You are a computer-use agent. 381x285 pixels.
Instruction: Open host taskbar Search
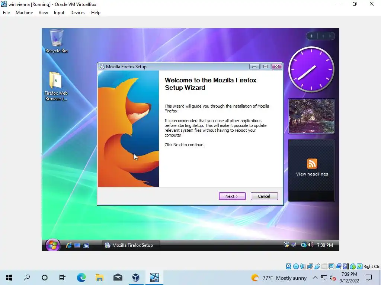27,278
